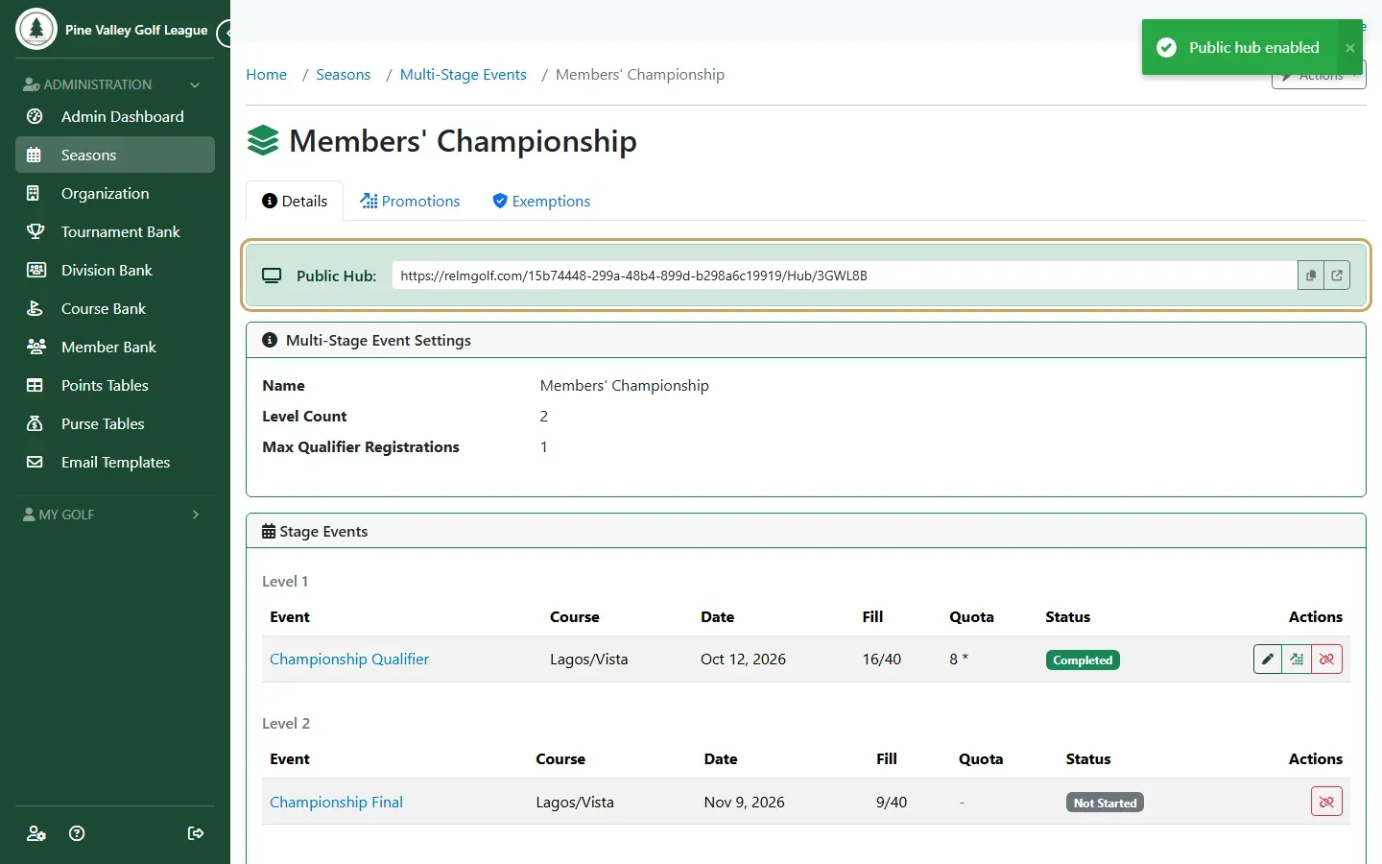Unlink the Championship Qualifier stage event
This screenshot has height=864, width=1382.
tap(1326, 660)
